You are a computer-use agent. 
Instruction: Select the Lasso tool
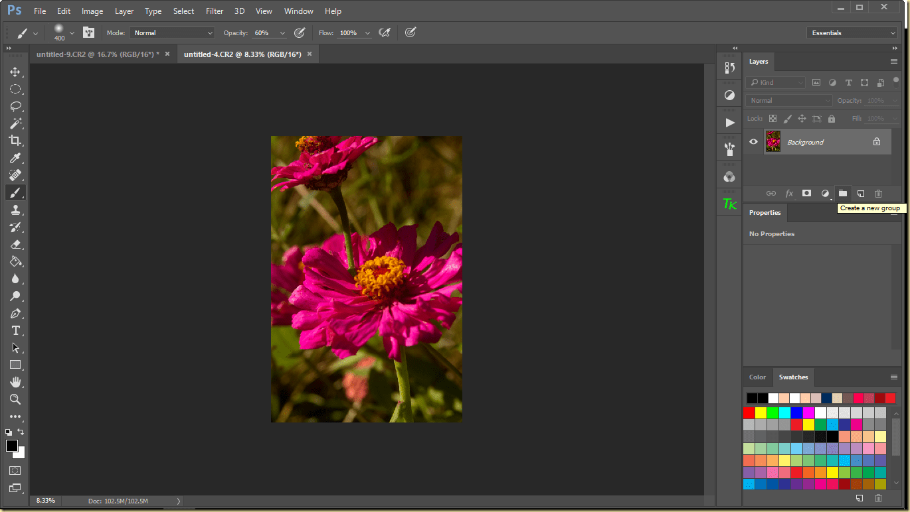click(15, 106)
